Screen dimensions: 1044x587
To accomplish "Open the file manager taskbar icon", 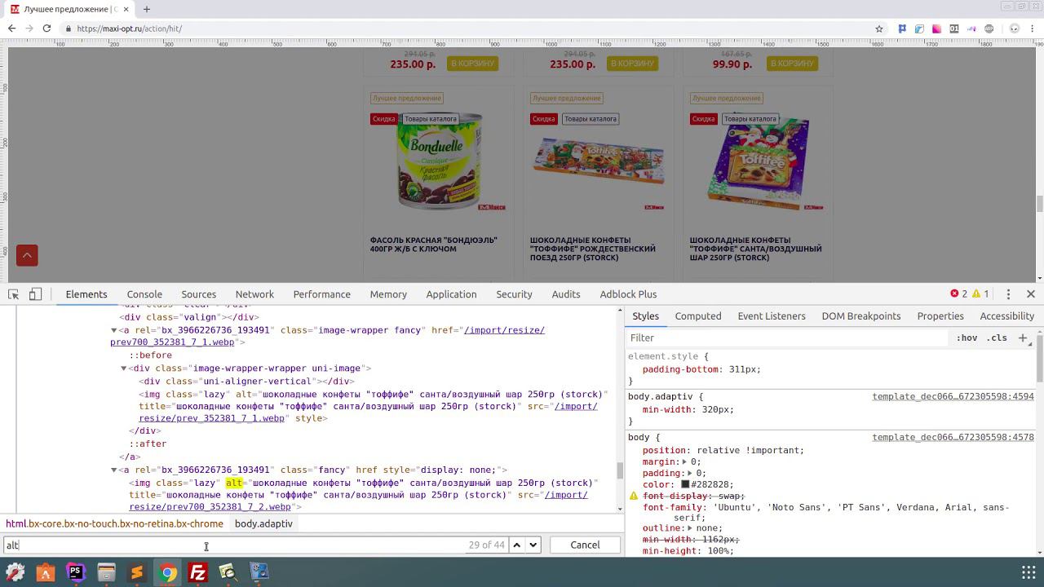I will point(106,572).
